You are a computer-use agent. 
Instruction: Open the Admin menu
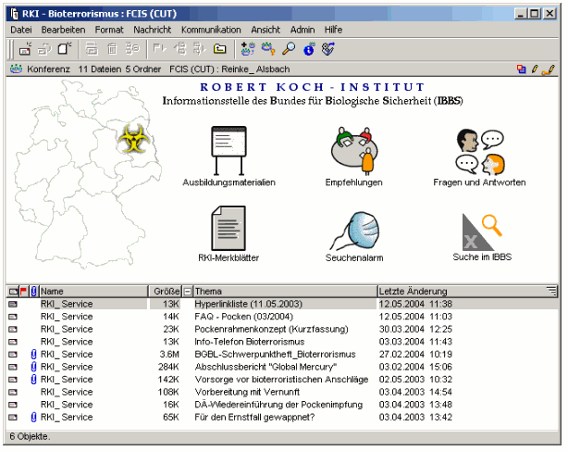(x=303, y=30)
